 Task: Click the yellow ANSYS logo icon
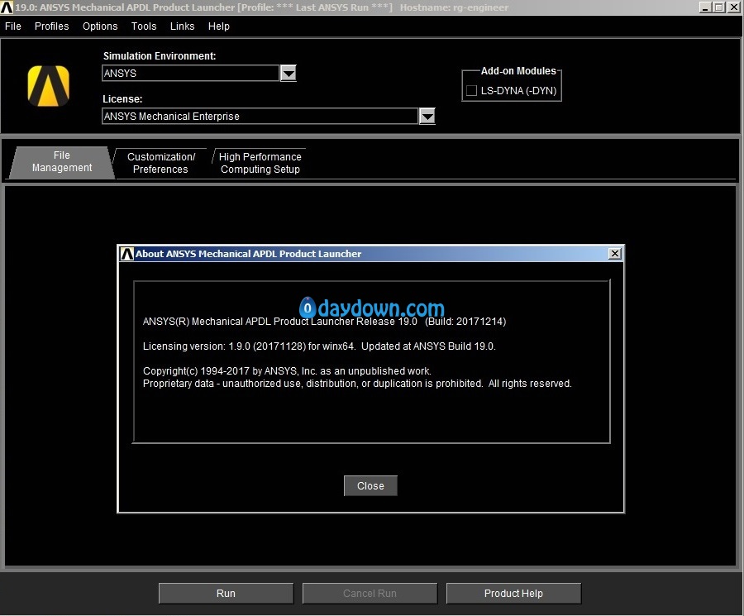tap(49, 86)
